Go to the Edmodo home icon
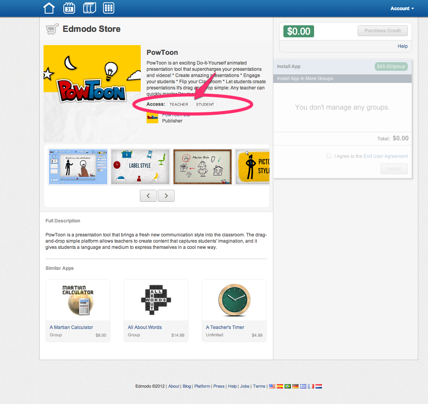Screen dimensions: 428x404 tap(49, 8)
